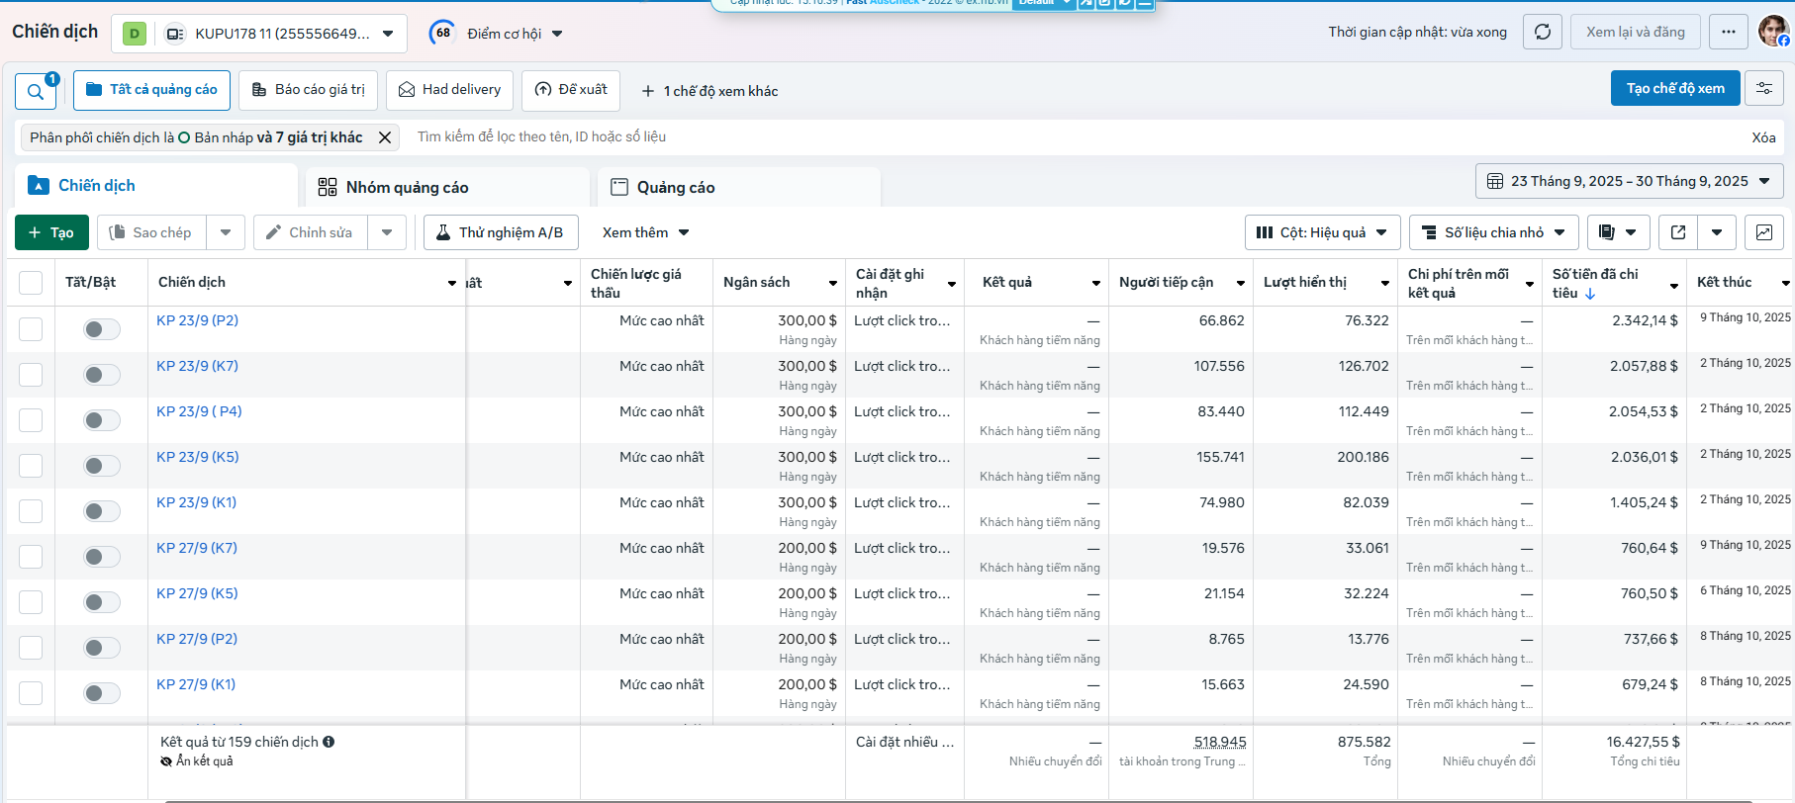The width and height of the screenshot is (1795, 803).
Task: Tick the KP 23/9 (K5) row checkbox
Action: [31, 466]
